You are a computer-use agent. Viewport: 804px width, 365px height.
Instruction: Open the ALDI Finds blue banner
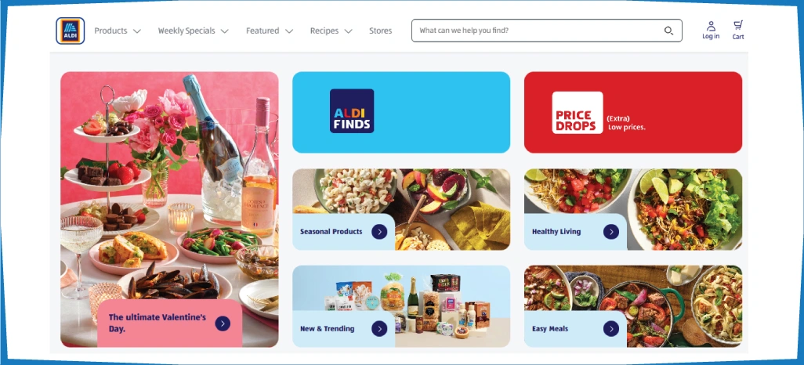(x=401, y=112)
